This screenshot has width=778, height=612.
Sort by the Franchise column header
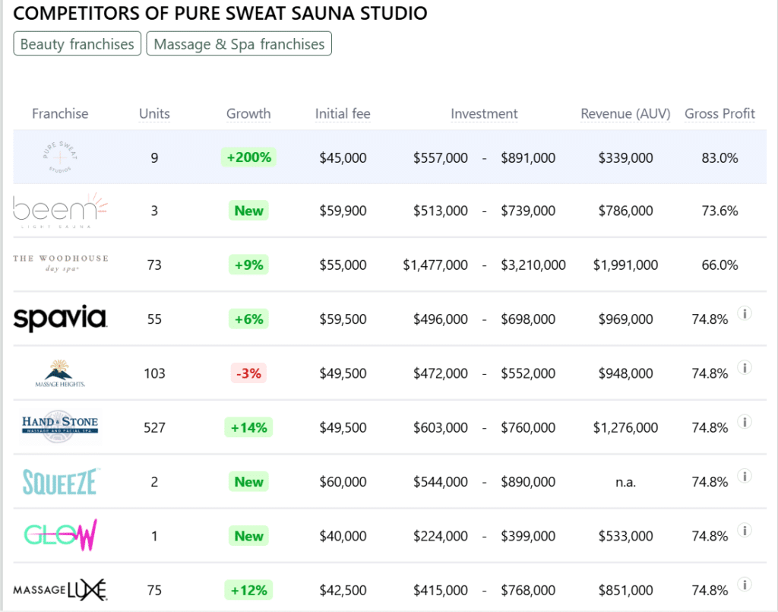[60, 114]
